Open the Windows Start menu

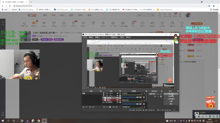point(3,121)
